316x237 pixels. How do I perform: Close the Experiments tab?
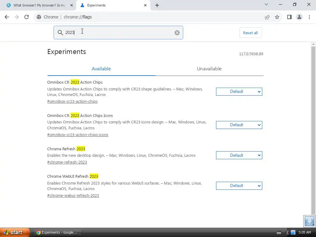pyautogui.click(x=145, y=5)
